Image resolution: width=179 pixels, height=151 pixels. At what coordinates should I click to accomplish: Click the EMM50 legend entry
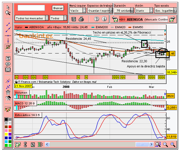pos(136,27)
